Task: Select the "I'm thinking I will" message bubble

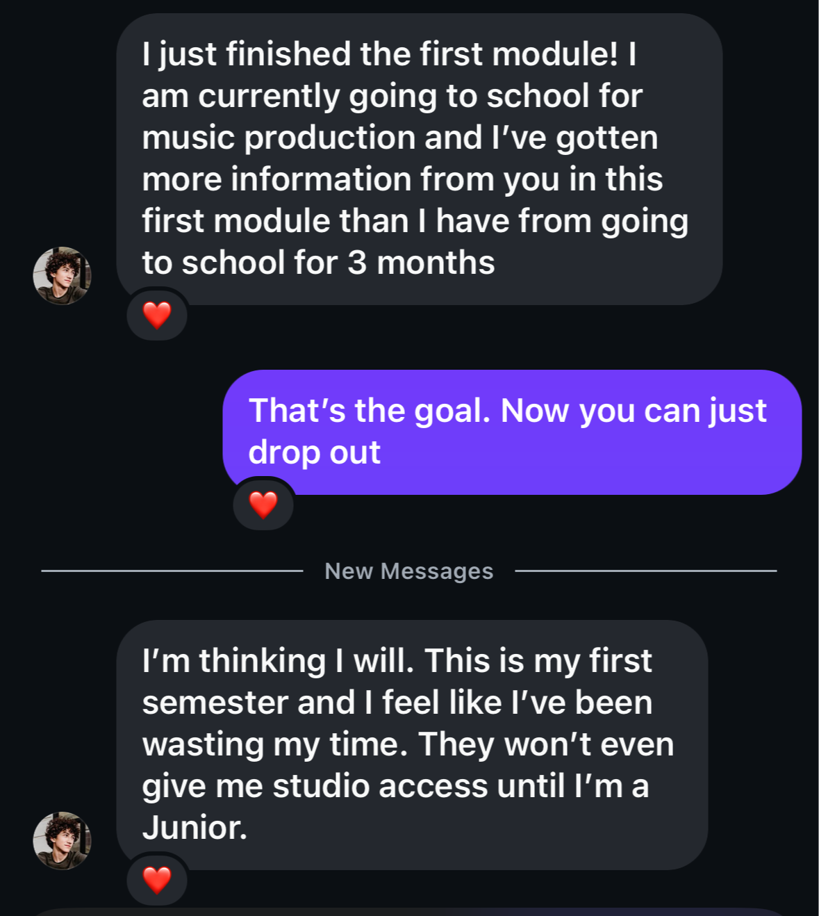Action: pos(411,744)
